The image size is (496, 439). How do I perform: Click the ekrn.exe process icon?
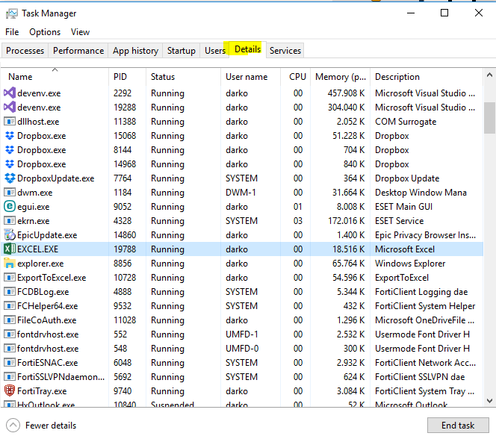(10, 220)
